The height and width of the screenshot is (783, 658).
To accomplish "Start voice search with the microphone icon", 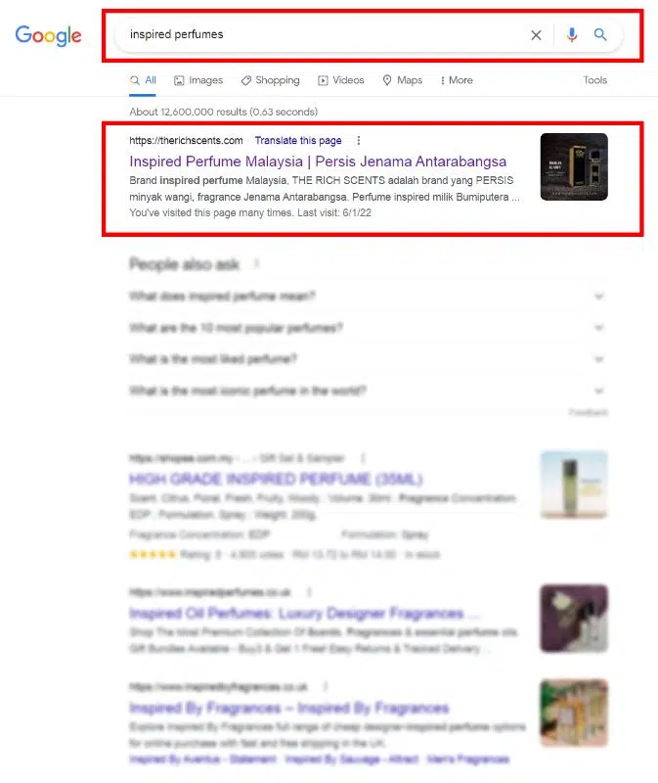I will pyautogui.click(x=572, y=34).
